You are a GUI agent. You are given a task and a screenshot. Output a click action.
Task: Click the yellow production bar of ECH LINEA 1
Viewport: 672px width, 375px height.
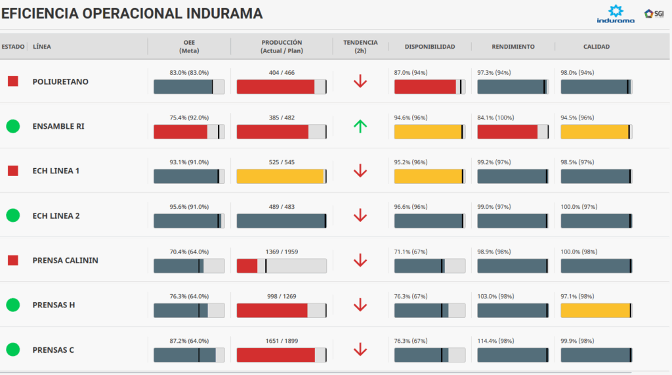(x=280, y=177)
